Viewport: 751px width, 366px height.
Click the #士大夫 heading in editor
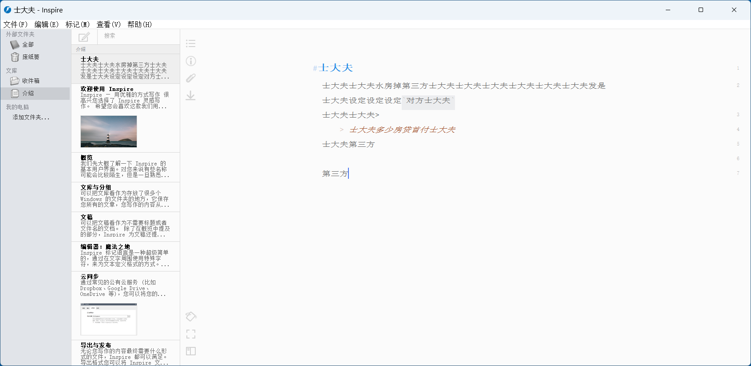pos(333,68)
